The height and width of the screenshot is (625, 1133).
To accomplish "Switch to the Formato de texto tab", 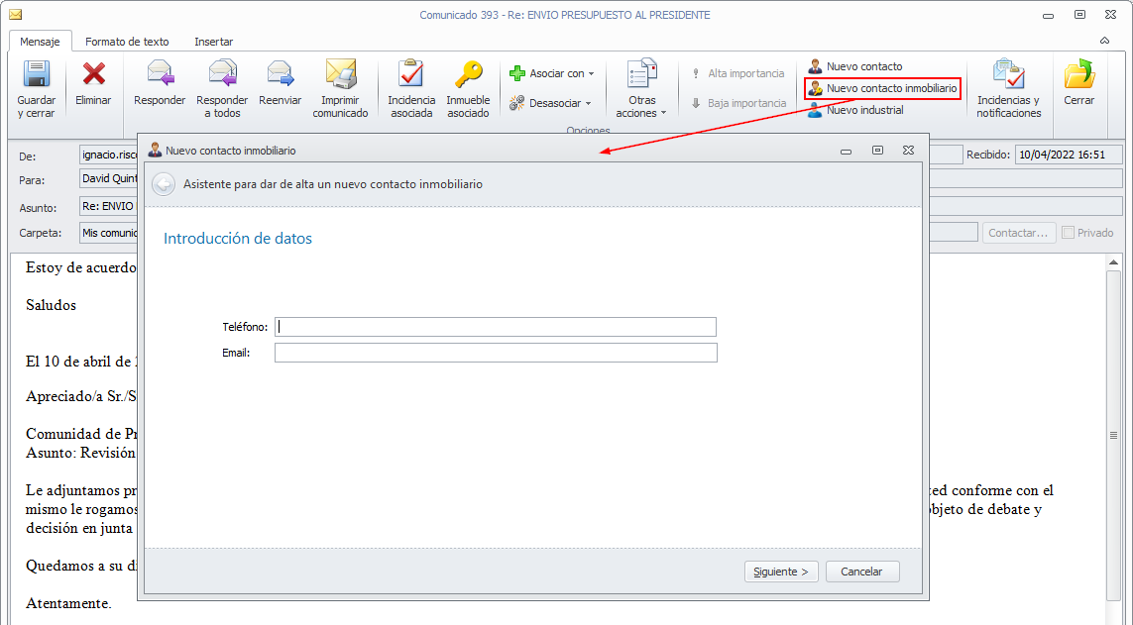I will [127, 42].
